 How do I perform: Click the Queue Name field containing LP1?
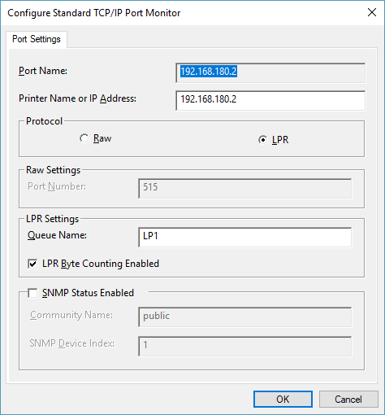(x=245, y=237)
